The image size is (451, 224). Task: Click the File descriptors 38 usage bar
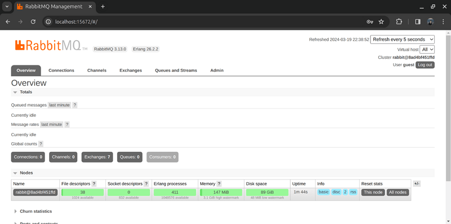(x=82, y=192)
